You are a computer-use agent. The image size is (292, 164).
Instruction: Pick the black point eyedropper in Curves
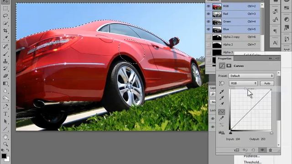[x=222, y=92]
